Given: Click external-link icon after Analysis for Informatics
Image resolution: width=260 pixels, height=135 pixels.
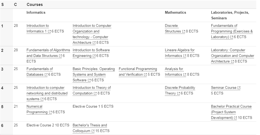Looking at the screenshot, I should (185, 75).
